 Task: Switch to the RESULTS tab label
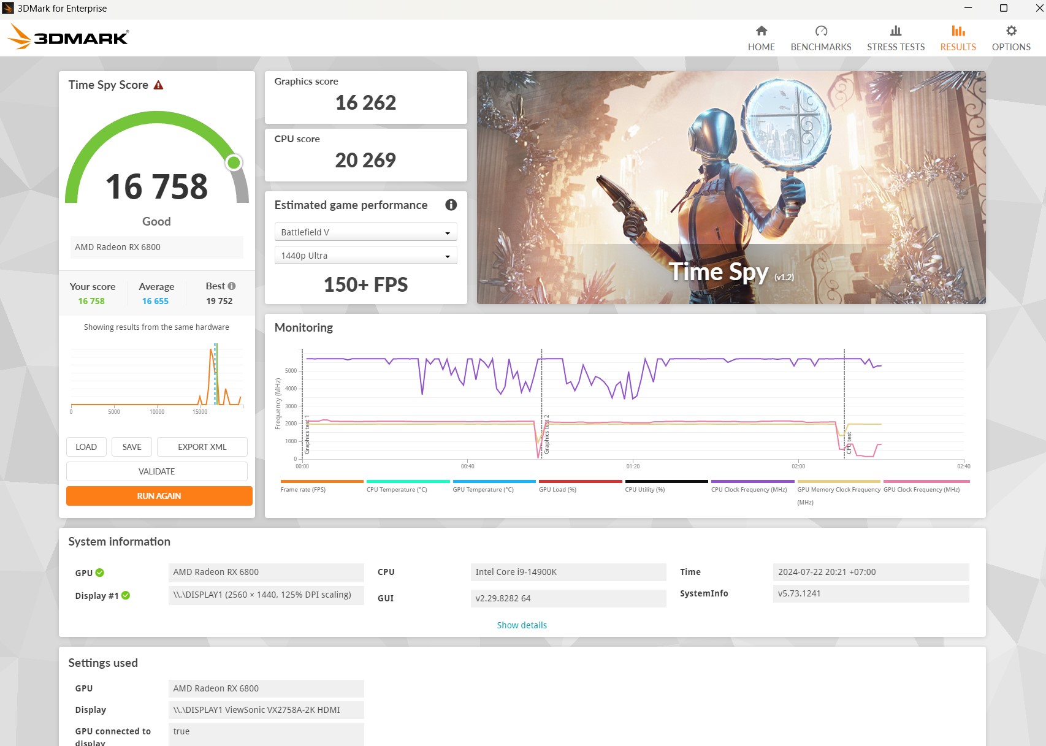click(958, 47)
